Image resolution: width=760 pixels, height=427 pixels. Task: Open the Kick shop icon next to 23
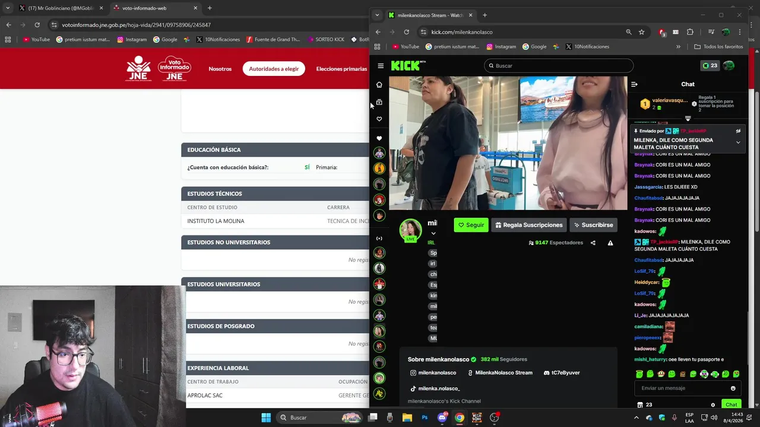click(640, 405)
